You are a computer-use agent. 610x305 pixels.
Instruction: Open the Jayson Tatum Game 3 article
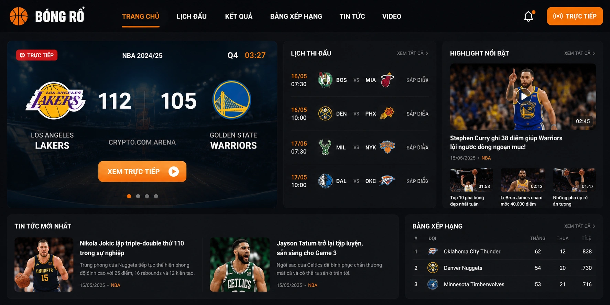click(x=320, y=248)
